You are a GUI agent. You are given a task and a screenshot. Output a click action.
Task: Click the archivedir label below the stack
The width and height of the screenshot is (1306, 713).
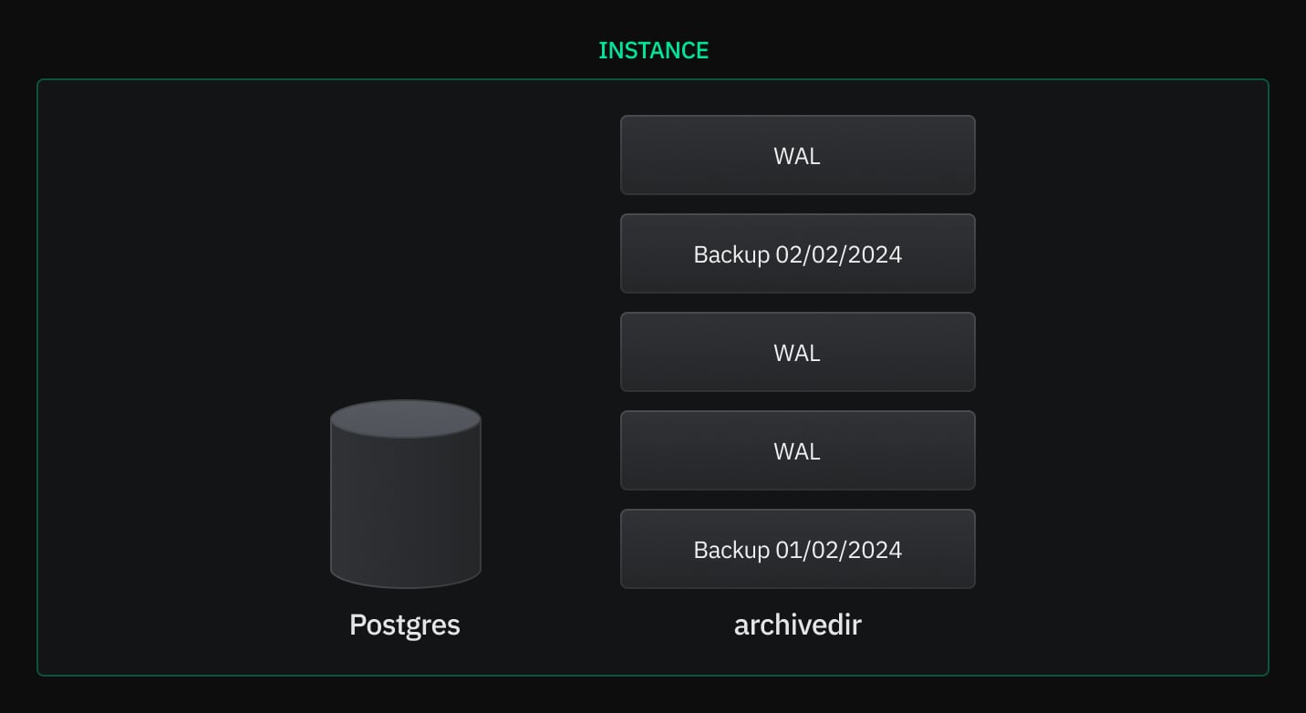[x=797, y=625]
